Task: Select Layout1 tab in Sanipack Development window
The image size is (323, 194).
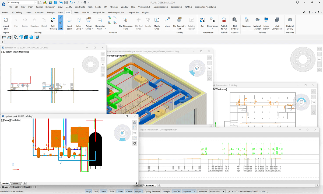Action: 150,185
